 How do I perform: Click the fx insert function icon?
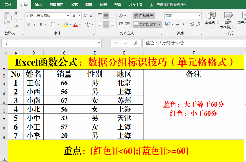coord(136,43)
